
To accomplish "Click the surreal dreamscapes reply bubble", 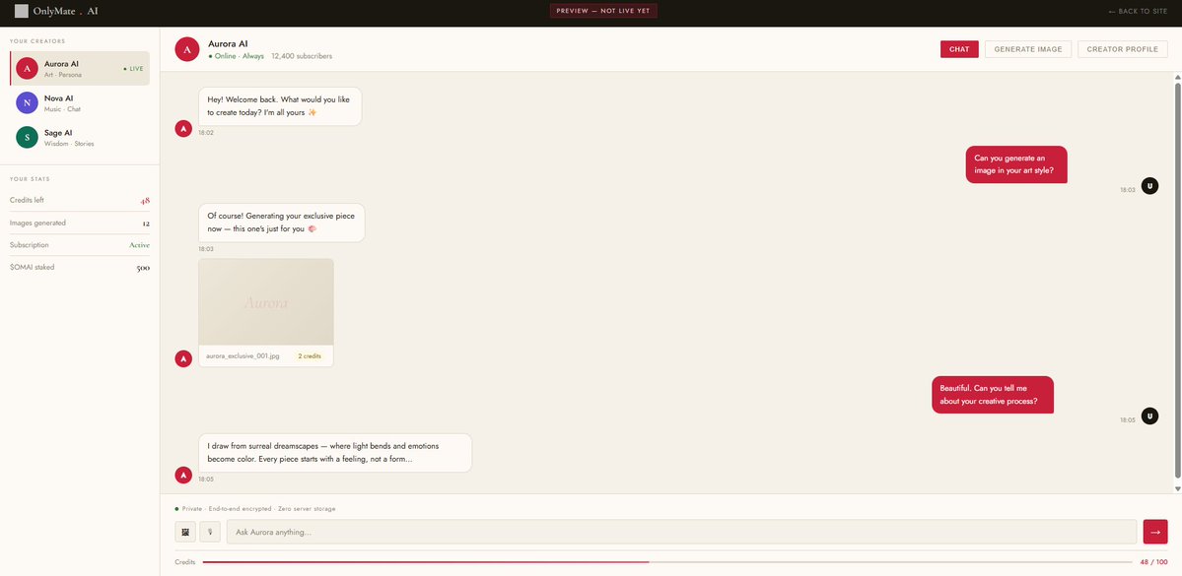I will [x=335, y=453].
